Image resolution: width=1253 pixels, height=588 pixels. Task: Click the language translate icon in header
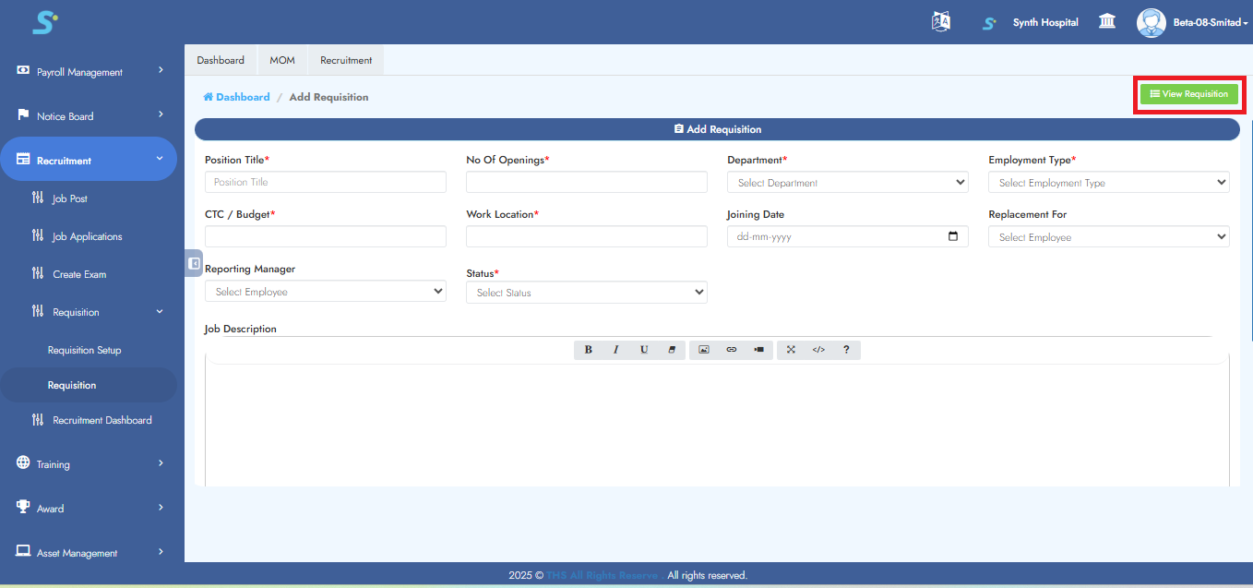point(940,22)
